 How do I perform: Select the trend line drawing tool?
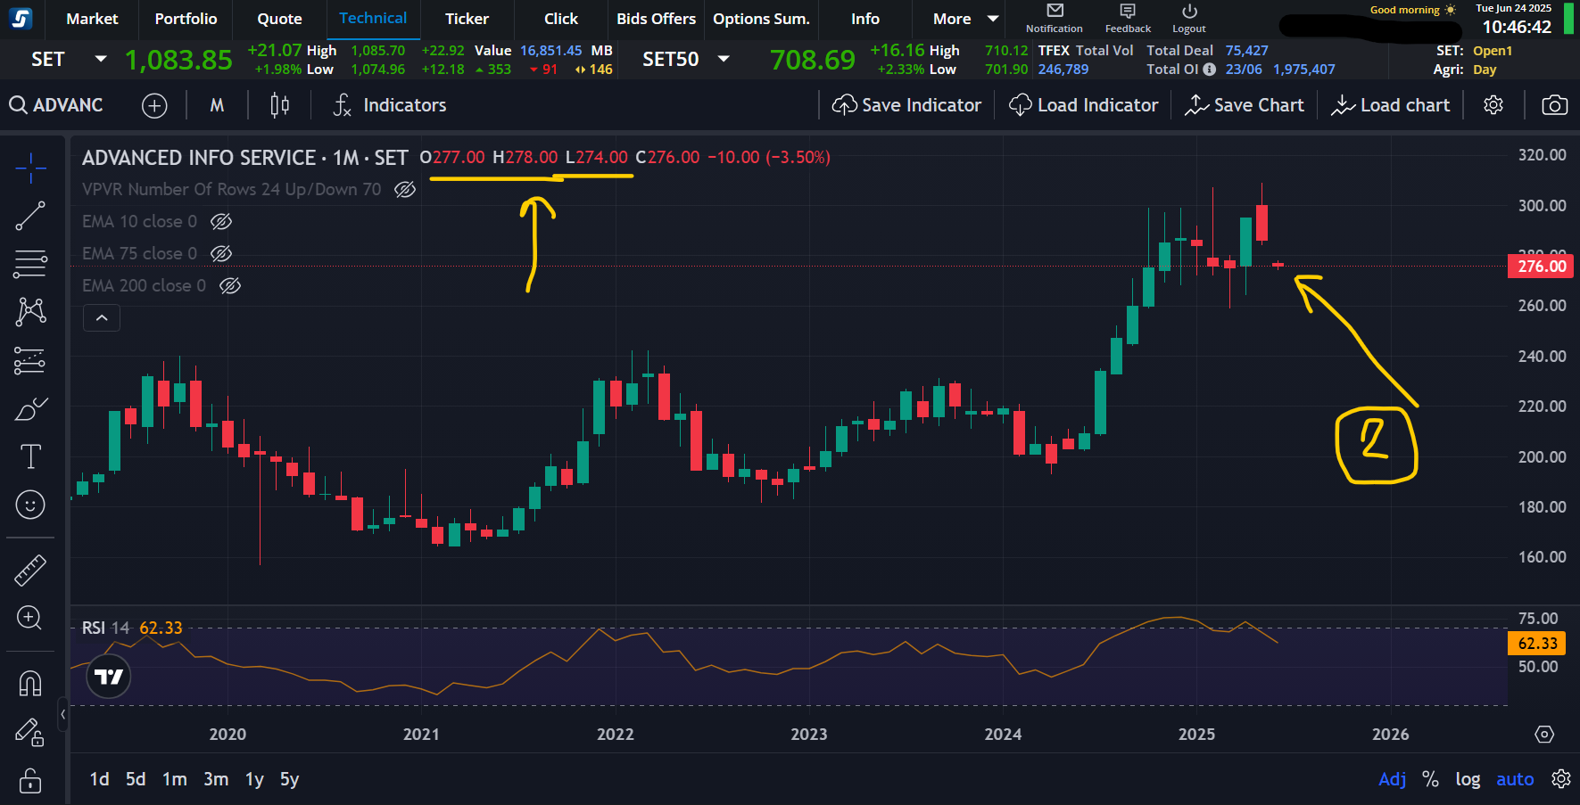point(30,216)
